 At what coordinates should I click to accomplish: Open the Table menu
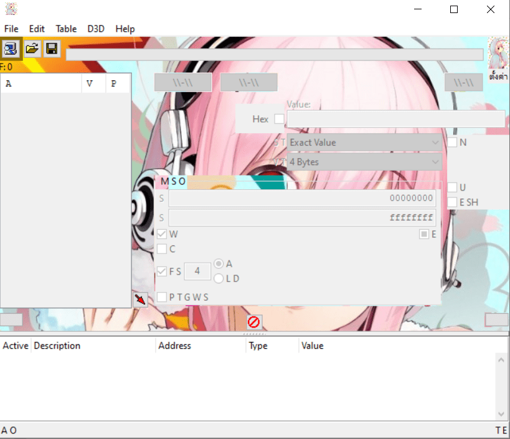point(66,29)
